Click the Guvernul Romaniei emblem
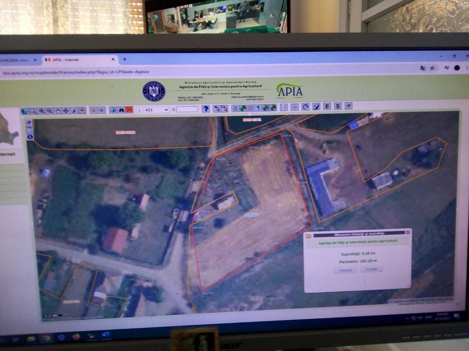The image size is (469, 351). pos(154,91)
